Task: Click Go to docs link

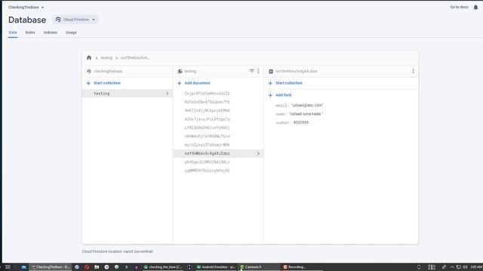Action: coord(459,7)
